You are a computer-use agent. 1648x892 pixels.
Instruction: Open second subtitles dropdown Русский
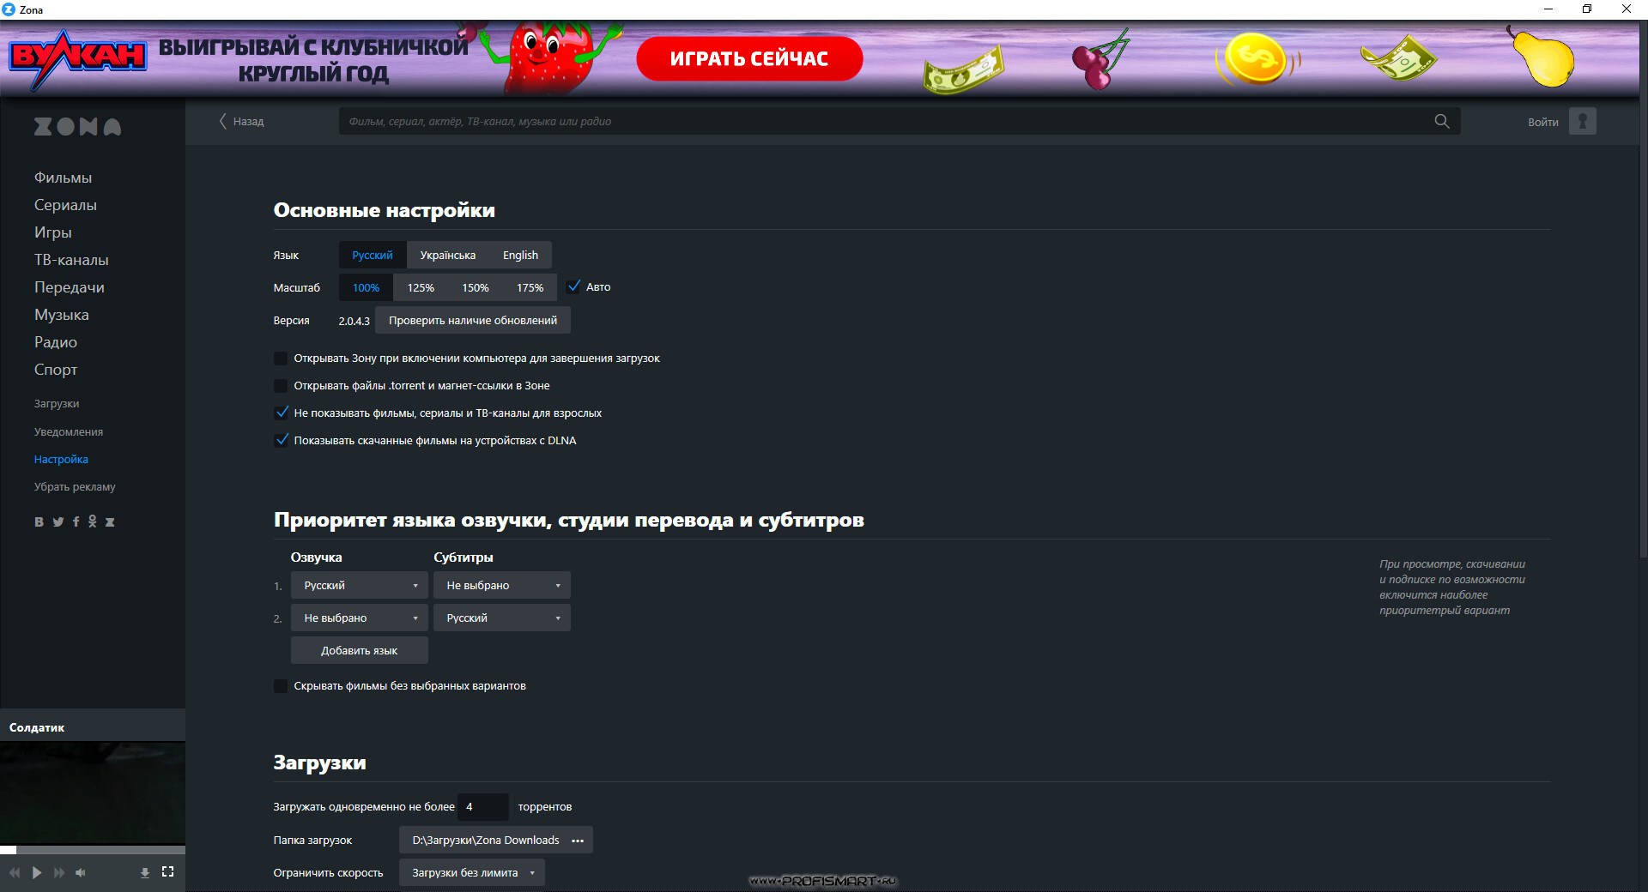[501, 618]
